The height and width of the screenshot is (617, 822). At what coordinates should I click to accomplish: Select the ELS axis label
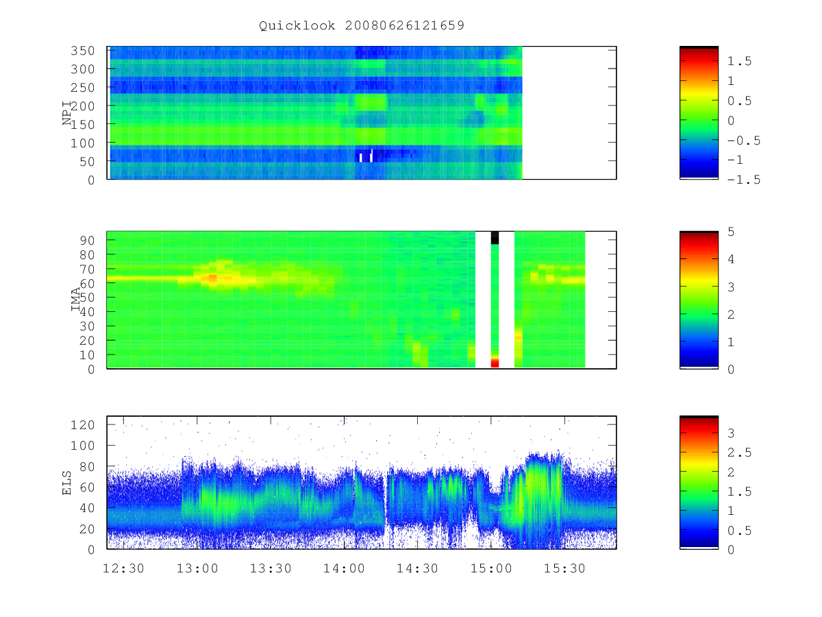pyautogui.click(x=67, y=483)
